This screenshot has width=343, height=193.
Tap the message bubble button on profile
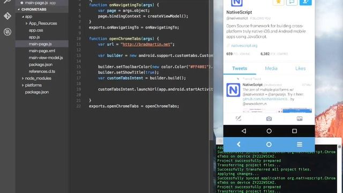click(292, 2)
